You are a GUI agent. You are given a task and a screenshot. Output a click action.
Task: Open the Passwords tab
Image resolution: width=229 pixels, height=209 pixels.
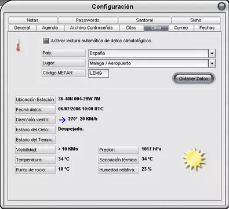point(88,20)
